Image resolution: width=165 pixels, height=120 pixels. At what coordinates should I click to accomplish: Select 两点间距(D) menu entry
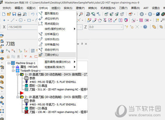pyautogui.click(x=57, y=24)
